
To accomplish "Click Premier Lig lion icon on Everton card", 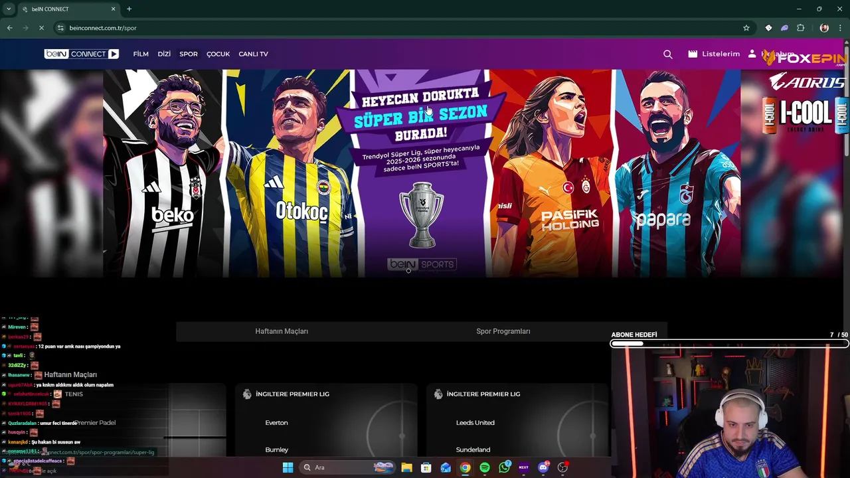I will click(x=247, y=394).
